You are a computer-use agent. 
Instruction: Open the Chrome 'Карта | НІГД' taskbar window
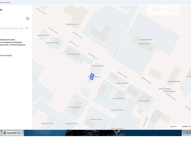[x=12, y=133]
